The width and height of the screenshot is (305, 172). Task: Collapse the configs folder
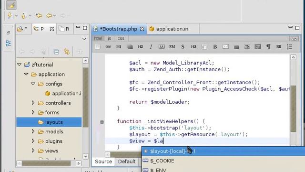coord(33,84)
